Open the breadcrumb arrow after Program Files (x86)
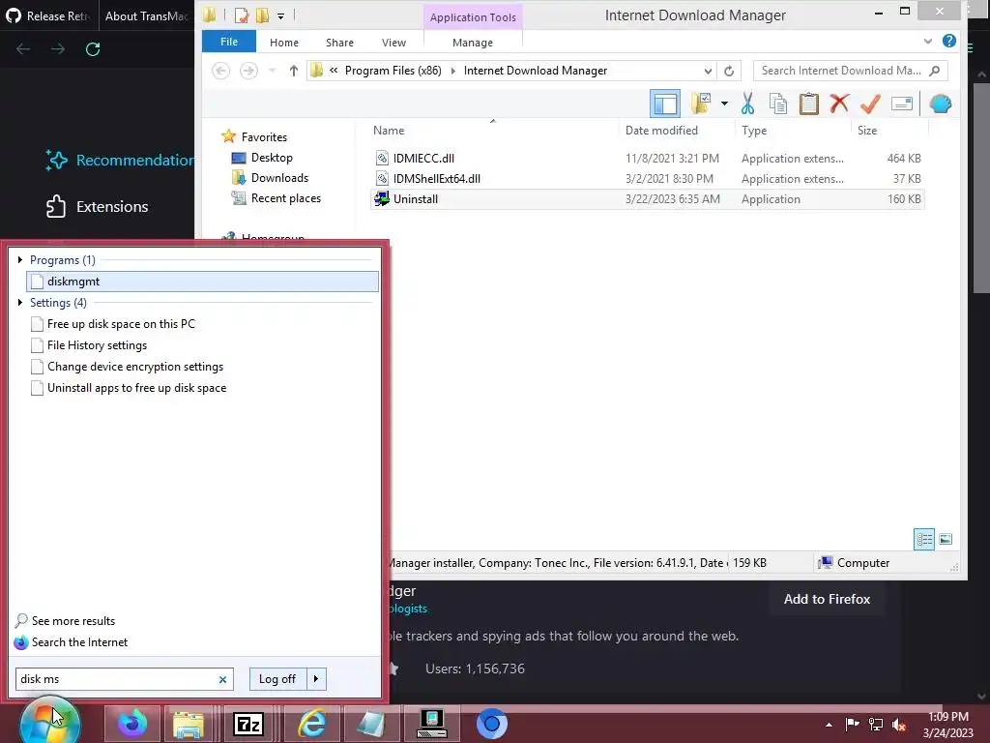990x743 pixels. pos(452,71)
